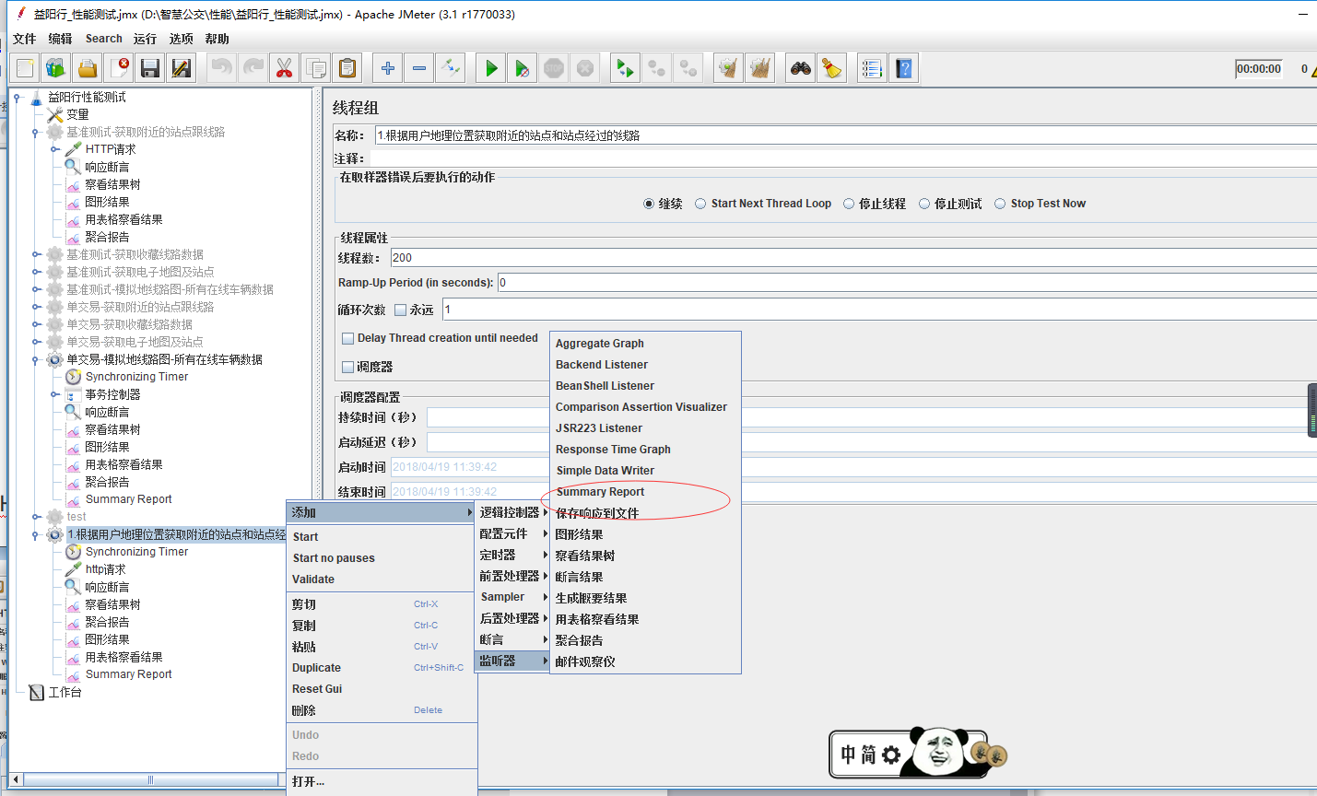Click the Expand all plus icon
Image resolution: width=1317 pixels, height=796 pixels.
point(388,68)
